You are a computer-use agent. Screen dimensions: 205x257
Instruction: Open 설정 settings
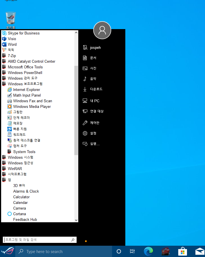tap(90, 133)
